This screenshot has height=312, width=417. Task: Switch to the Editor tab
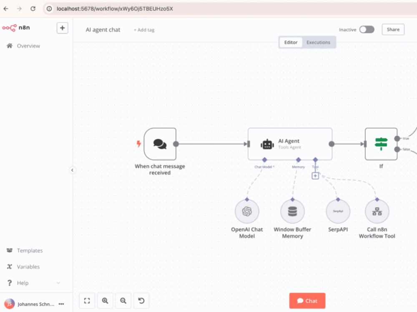point(291,42)
